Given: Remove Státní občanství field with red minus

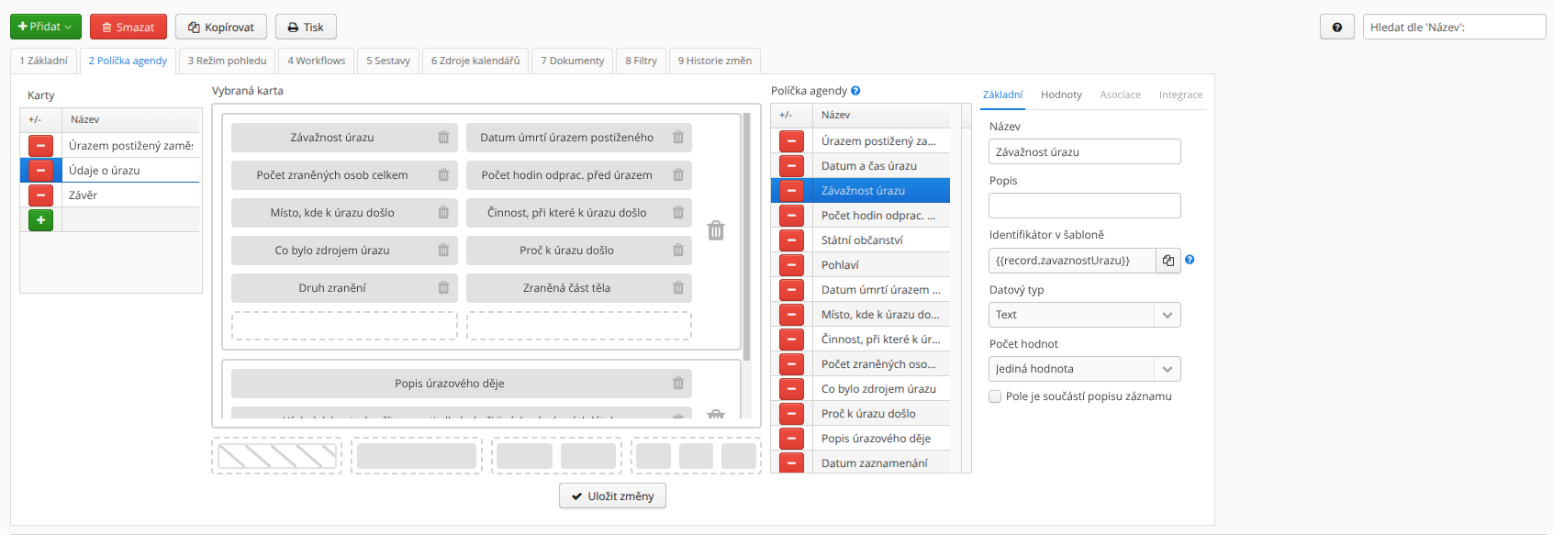Looking at the screenshot, I should (x=791, y=240).
